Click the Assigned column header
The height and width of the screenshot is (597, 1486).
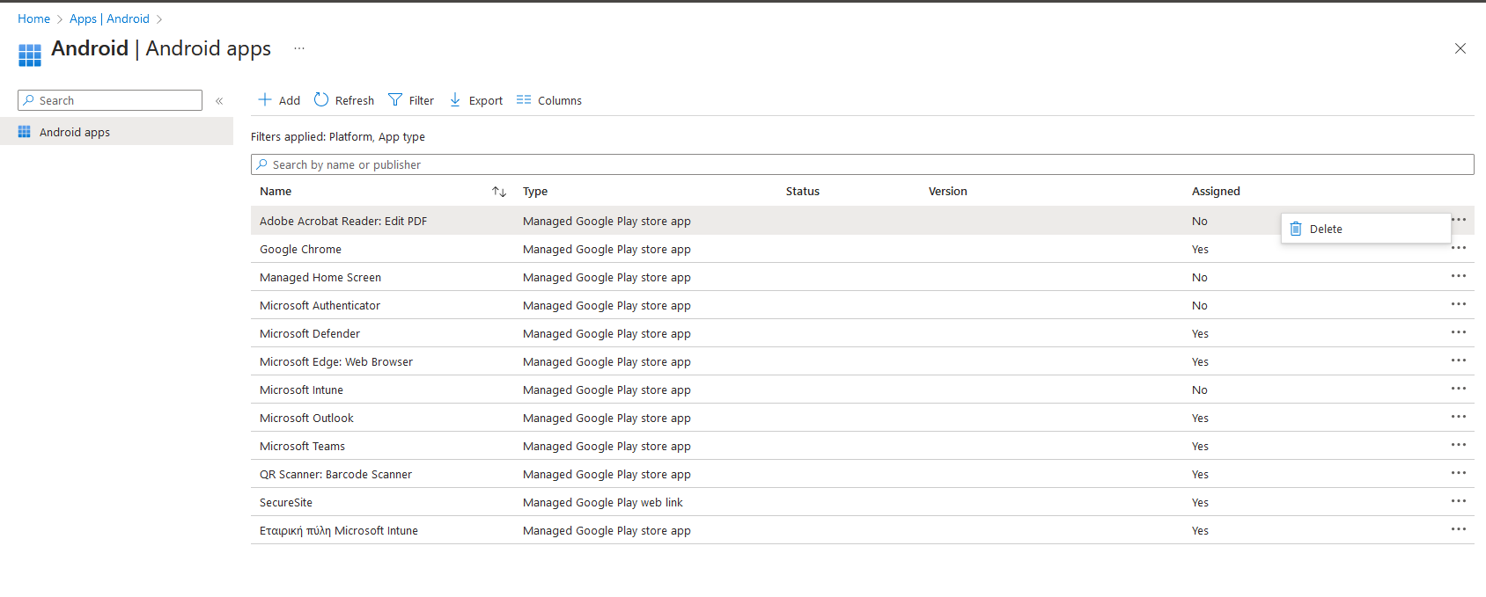point(1216,192)
